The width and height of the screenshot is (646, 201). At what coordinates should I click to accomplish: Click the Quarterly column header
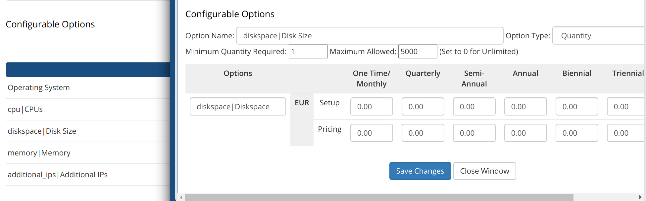(423, 73)
